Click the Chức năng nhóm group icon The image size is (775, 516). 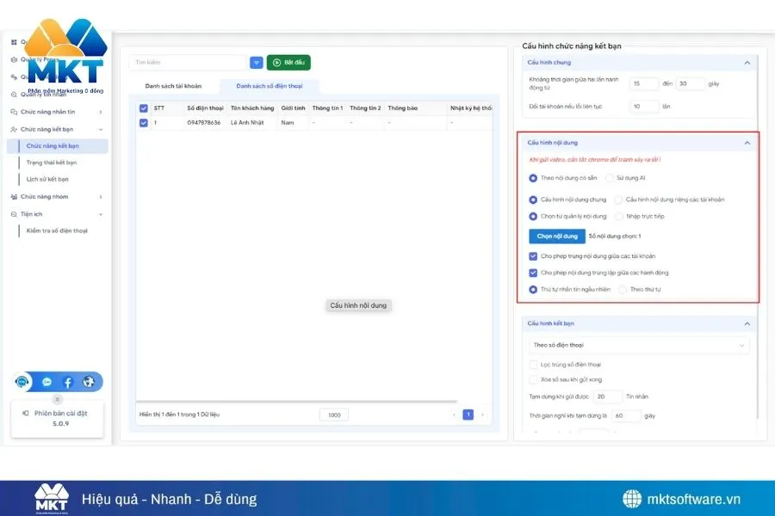point(14,197)
